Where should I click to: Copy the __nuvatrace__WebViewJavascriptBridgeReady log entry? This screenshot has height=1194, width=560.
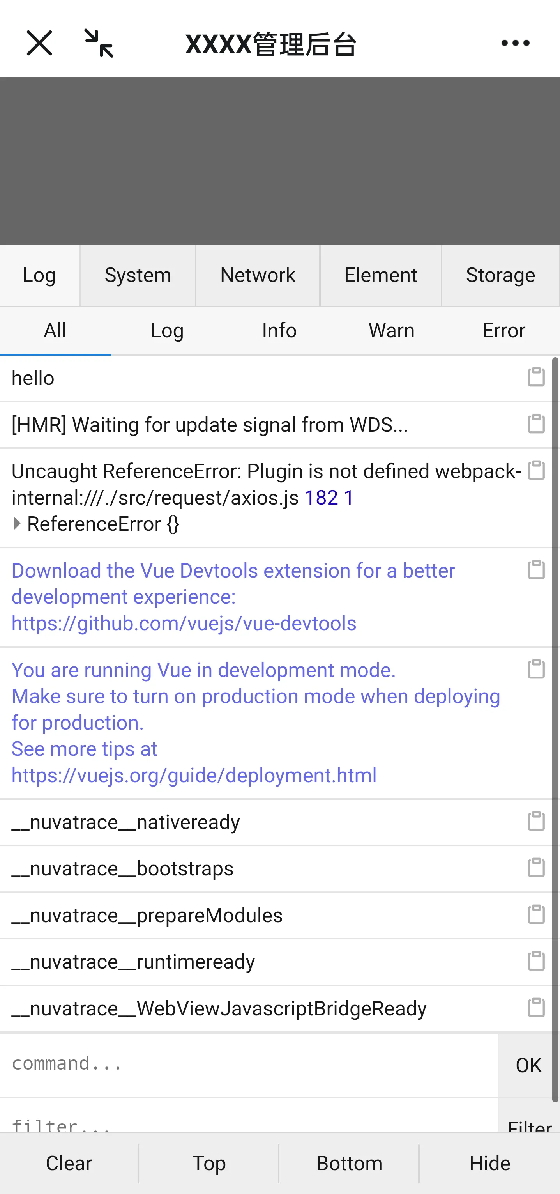536,1007
